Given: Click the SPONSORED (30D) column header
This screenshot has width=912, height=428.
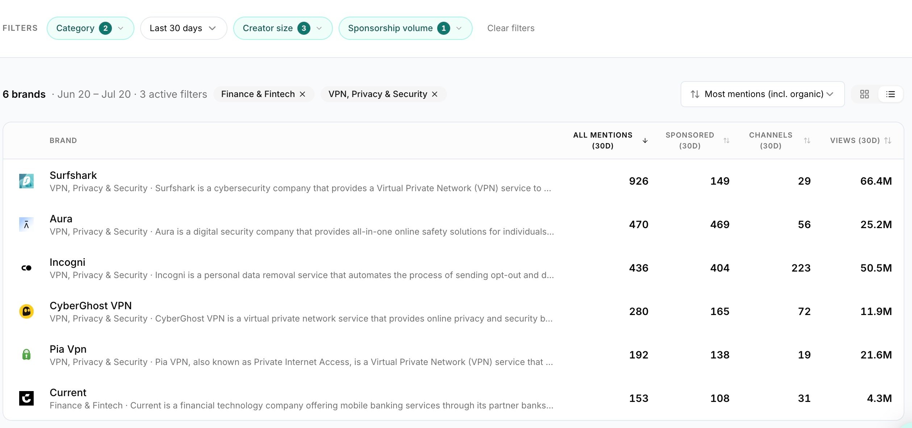Looking at the screenshot, I should 690,140.
